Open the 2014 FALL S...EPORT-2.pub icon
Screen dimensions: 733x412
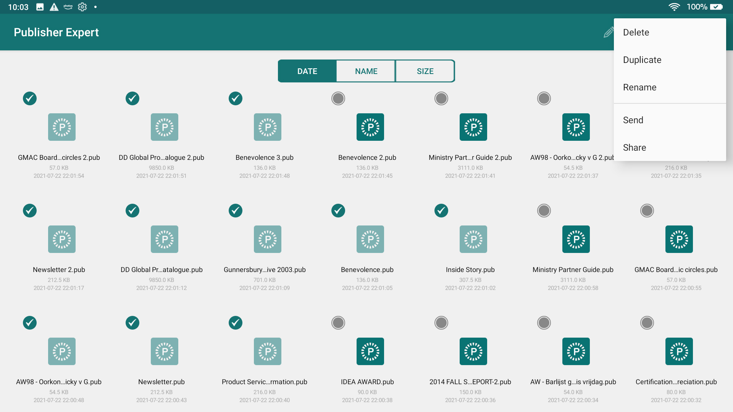point(473,351)
